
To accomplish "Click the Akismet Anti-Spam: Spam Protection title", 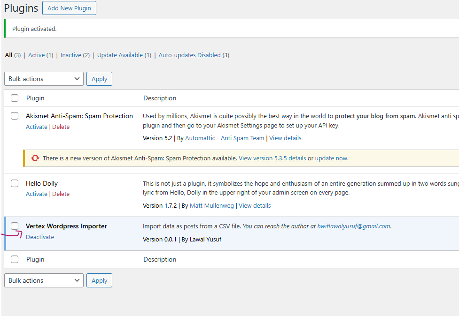I will [79, 116].
